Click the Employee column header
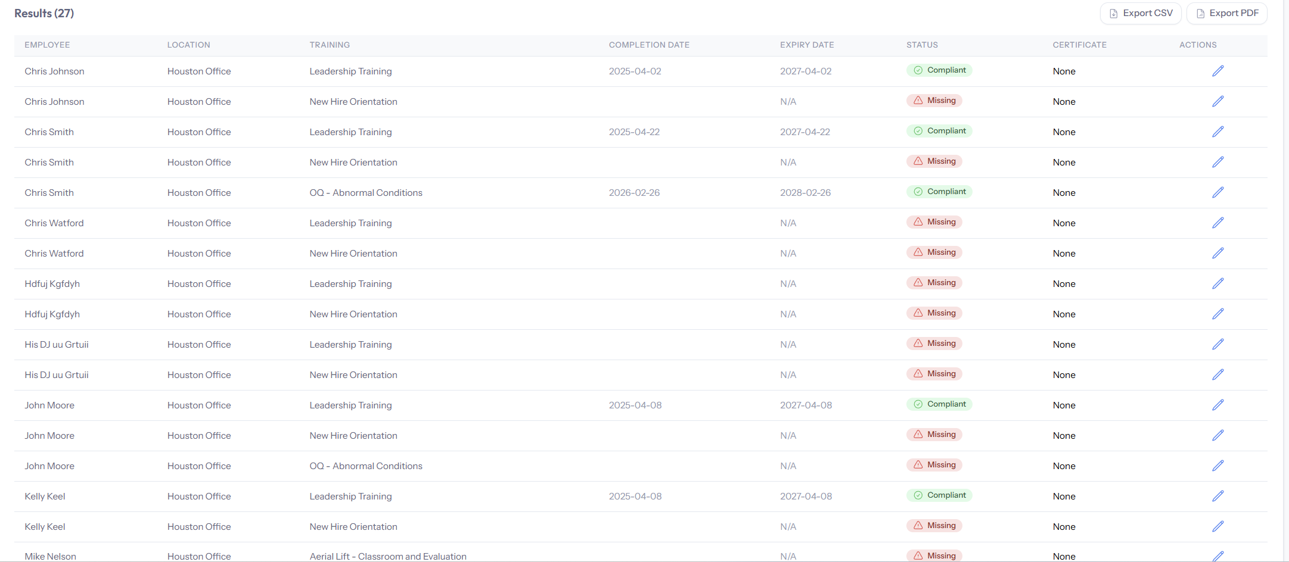 tap(47, 45)
